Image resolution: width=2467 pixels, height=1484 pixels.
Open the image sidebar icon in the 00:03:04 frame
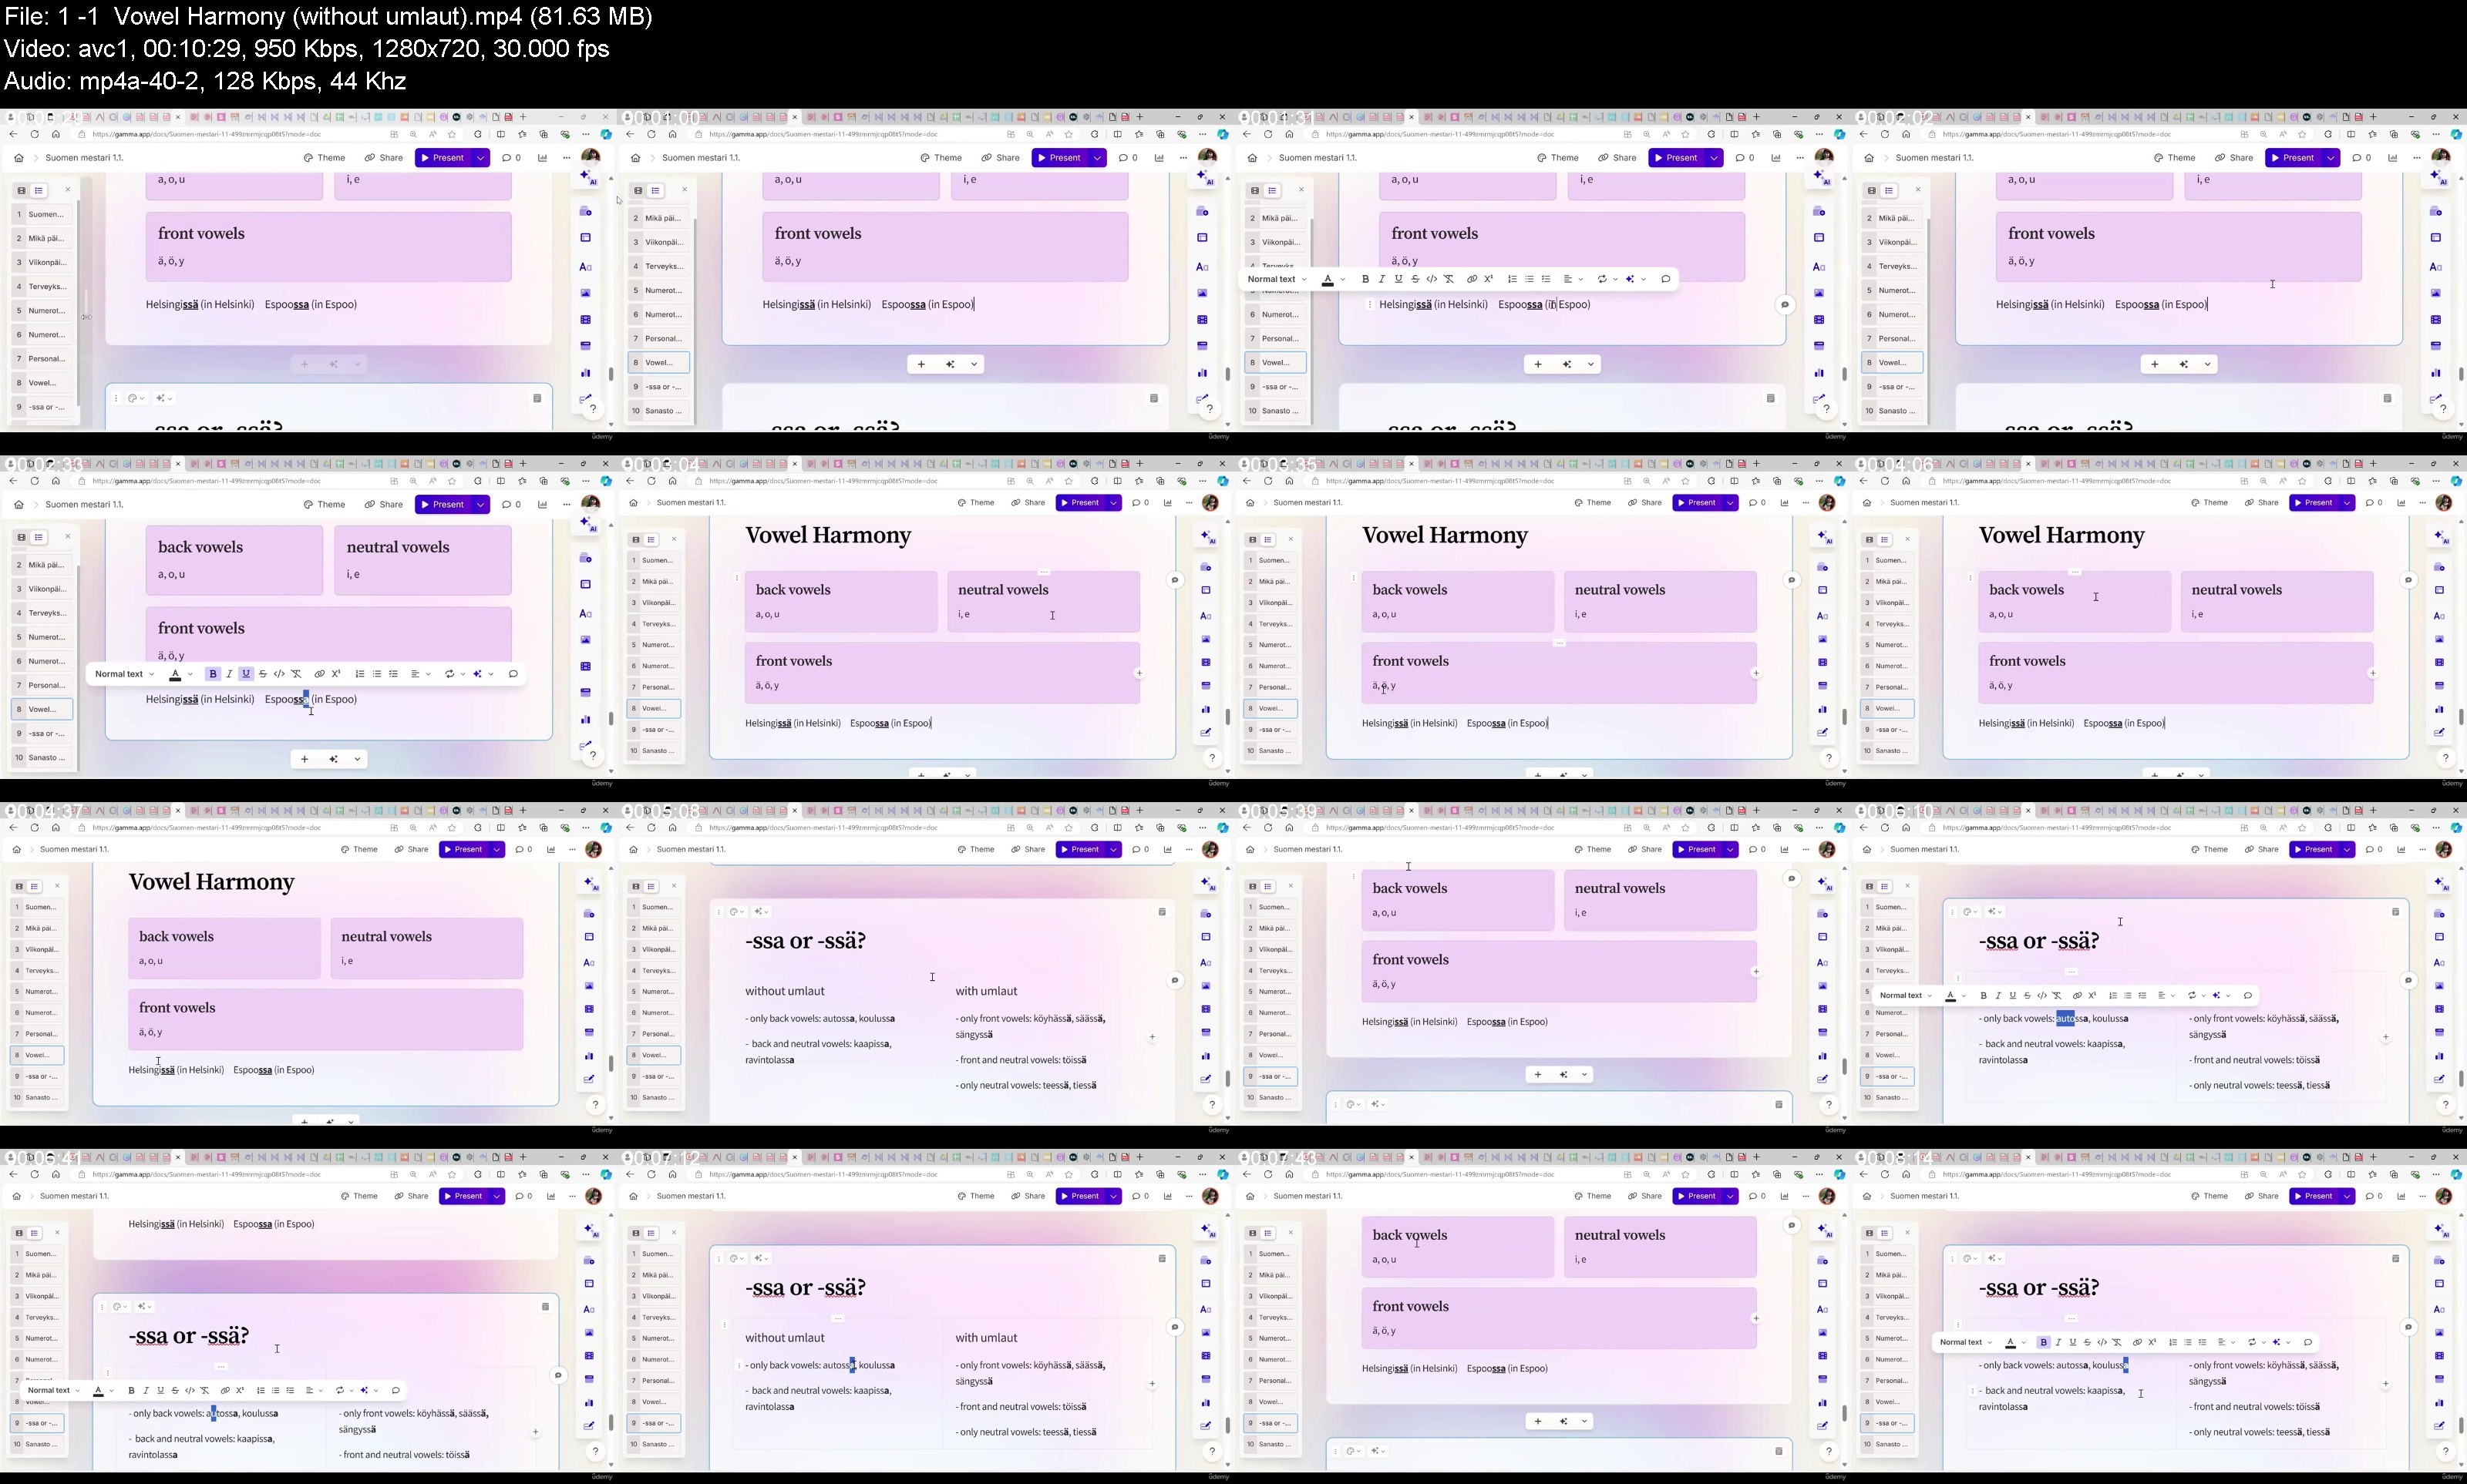1206,639
